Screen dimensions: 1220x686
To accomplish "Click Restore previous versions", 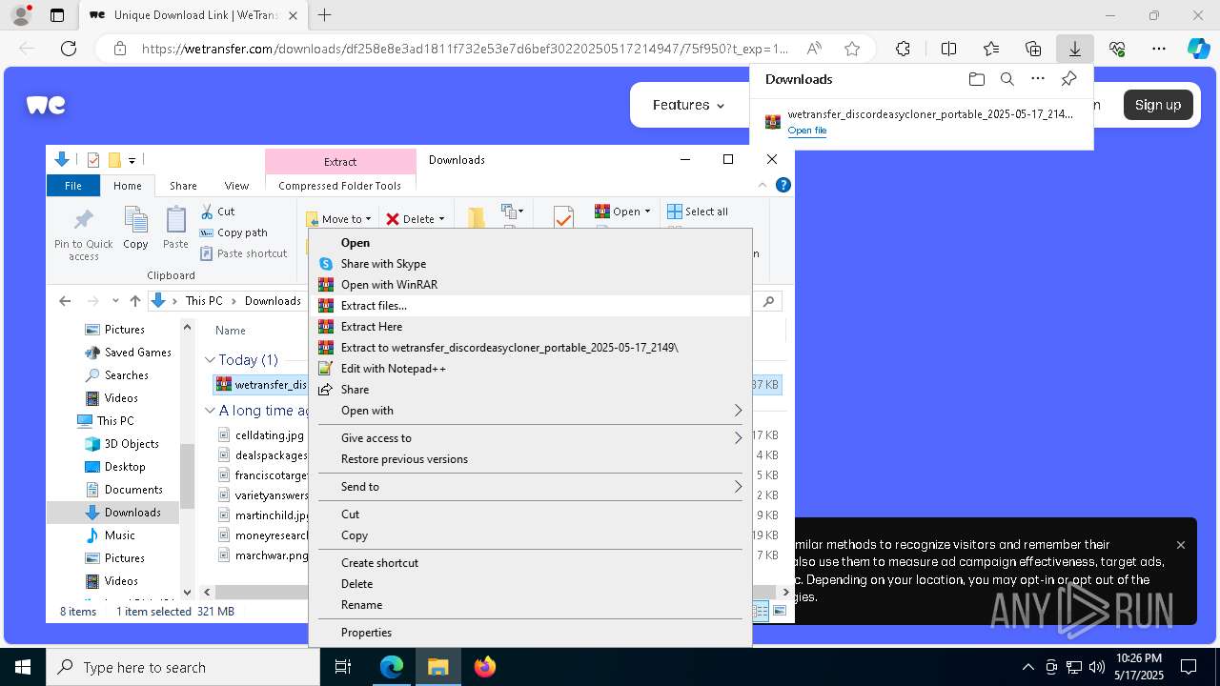I will pyautogui.click(x=530, y=459).
